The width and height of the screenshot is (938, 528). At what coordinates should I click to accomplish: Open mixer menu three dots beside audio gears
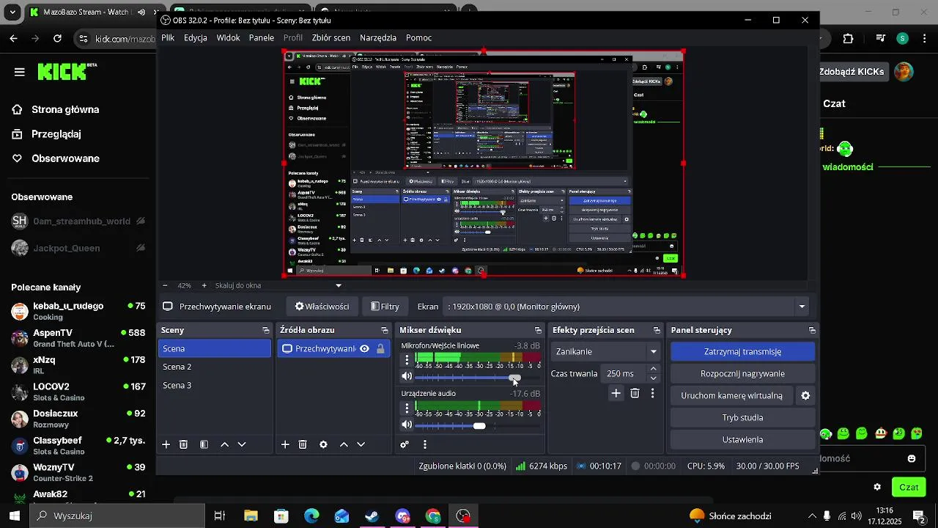(x=425, y=444)
